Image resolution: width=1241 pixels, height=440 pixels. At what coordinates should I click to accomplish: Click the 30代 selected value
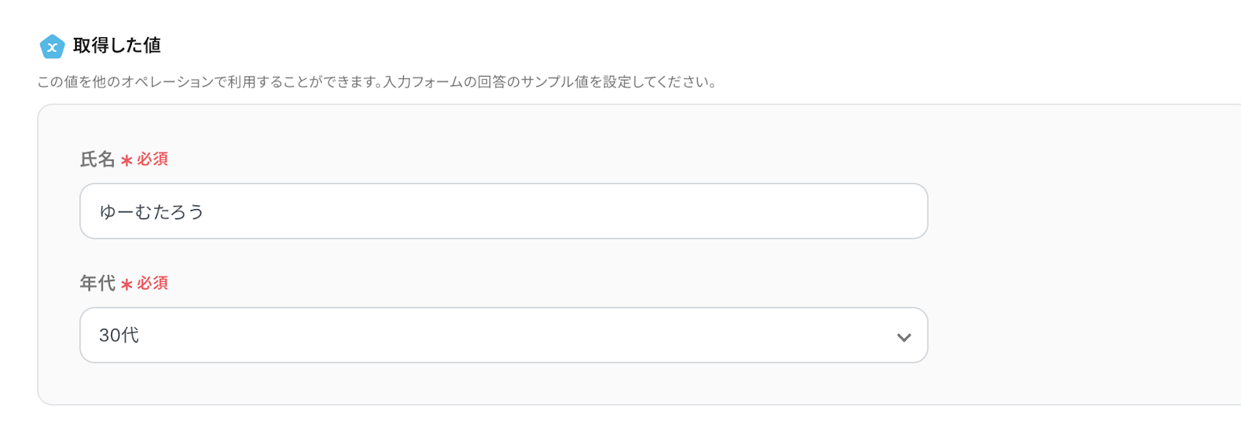click(119, 335)
